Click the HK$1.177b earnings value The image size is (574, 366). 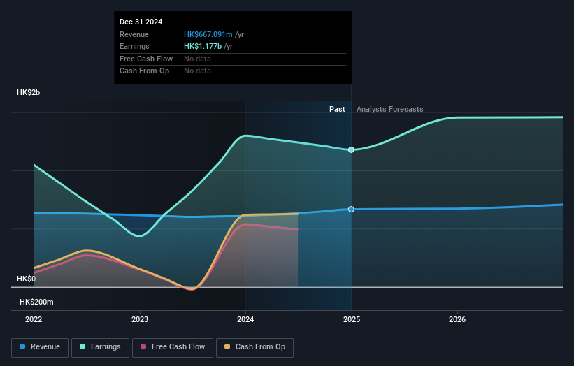pyautogui.click(x=203, y=46)
